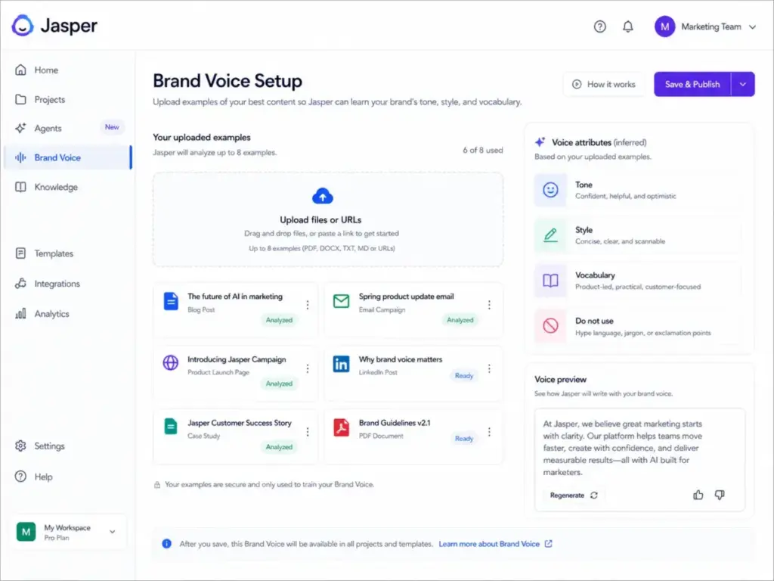
Task: Expand the Marketing Team account chevron
Action: click(752, 27)
